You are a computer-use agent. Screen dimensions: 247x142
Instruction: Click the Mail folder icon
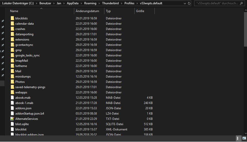click(x=12, y=71)
